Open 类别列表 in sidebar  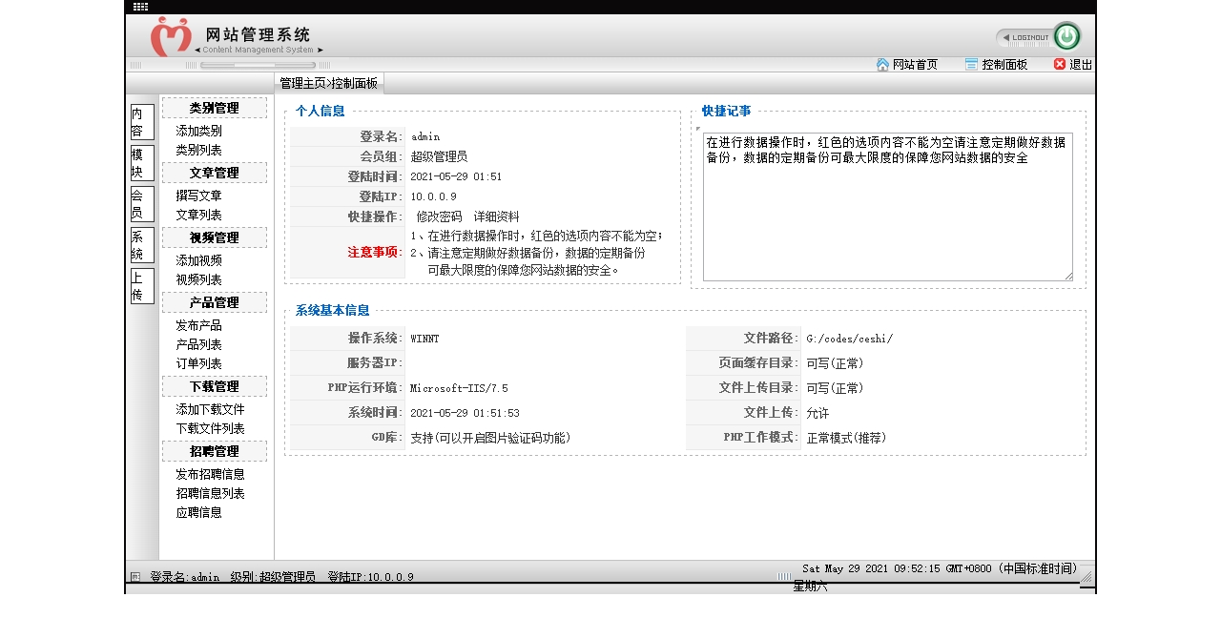tap(198, 151)
